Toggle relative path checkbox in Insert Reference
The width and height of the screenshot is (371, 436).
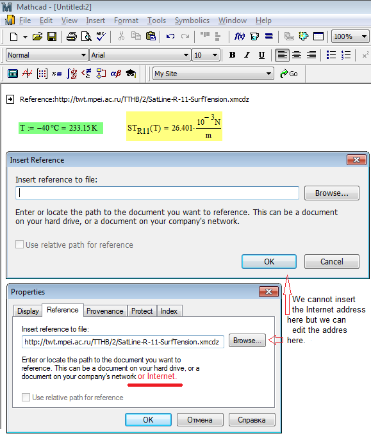pyautogui.click(x=19, y=245)
